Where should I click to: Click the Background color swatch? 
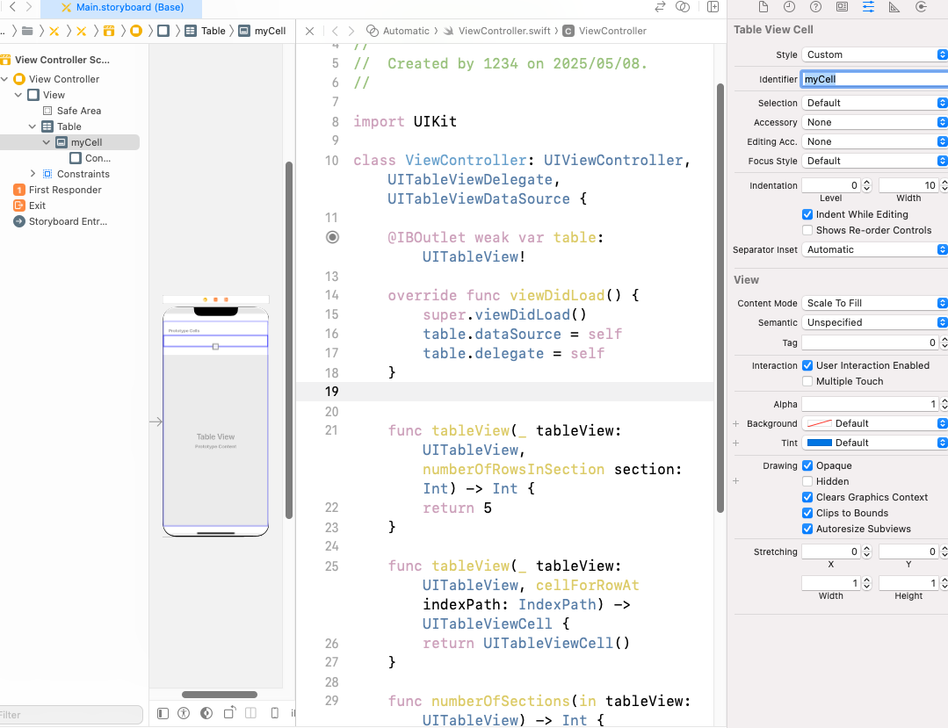pyautogui.click(x=819, y=423)
